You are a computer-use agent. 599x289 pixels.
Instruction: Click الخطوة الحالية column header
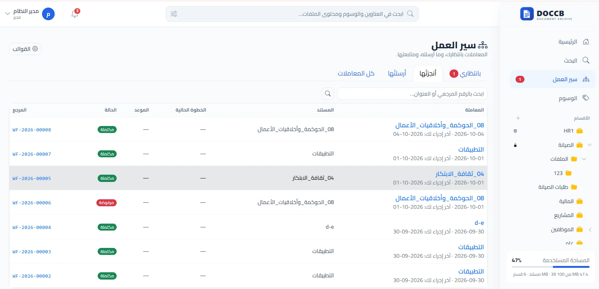pyautogui.click(x=191, y=110)
